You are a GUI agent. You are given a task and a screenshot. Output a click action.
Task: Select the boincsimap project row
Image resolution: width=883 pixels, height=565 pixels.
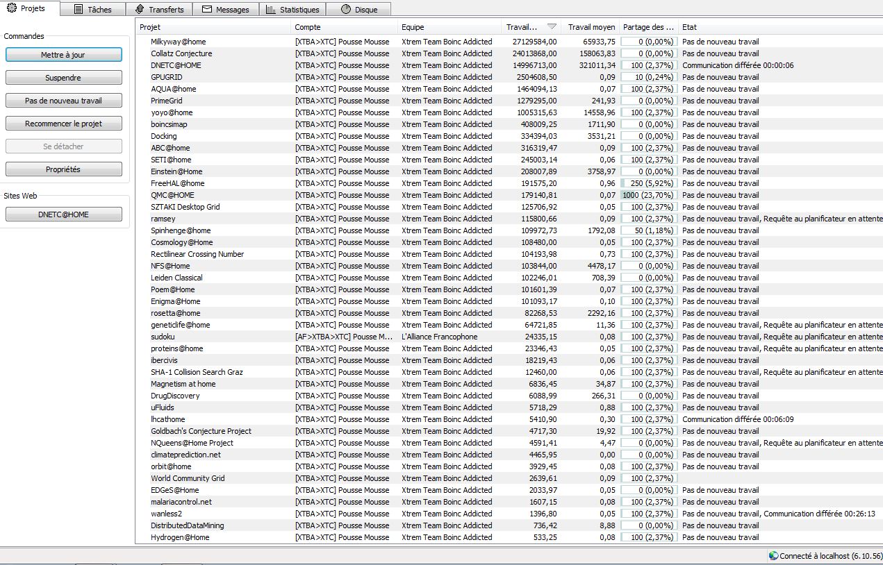(509, 124)
